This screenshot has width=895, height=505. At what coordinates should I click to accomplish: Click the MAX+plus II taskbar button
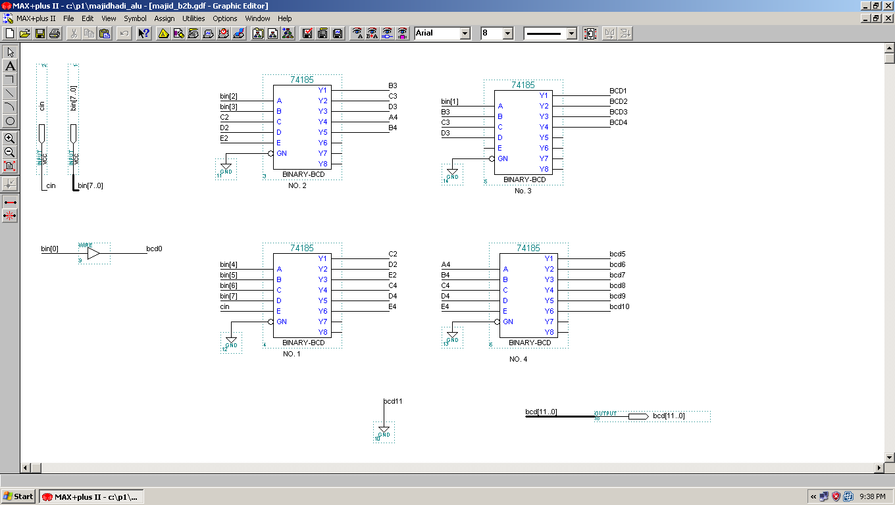tap(91, 496)
